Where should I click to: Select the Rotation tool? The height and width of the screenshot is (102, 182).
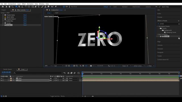[26, 7]
